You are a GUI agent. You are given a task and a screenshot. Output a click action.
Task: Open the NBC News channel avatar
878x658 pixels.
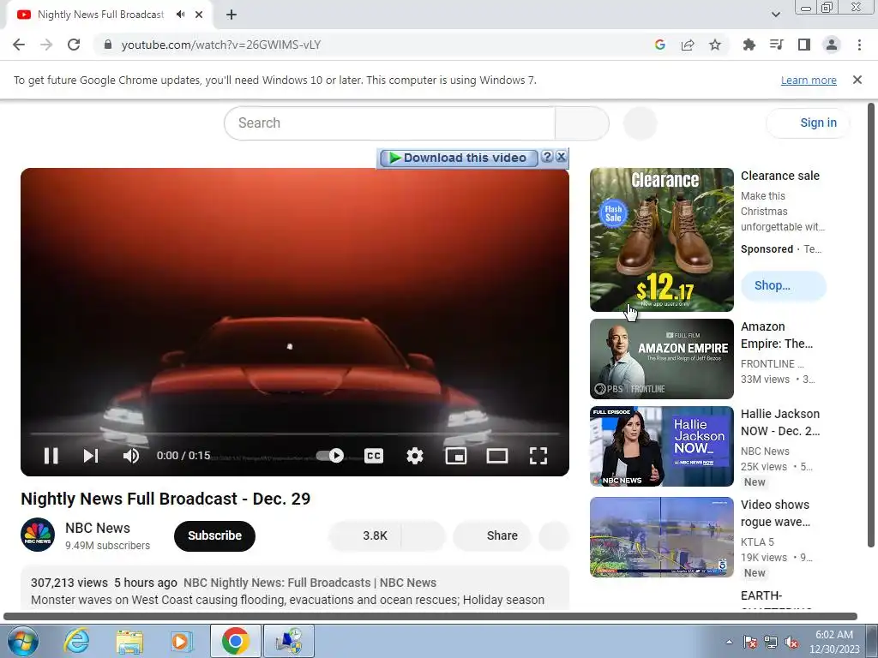click(38, 535)
